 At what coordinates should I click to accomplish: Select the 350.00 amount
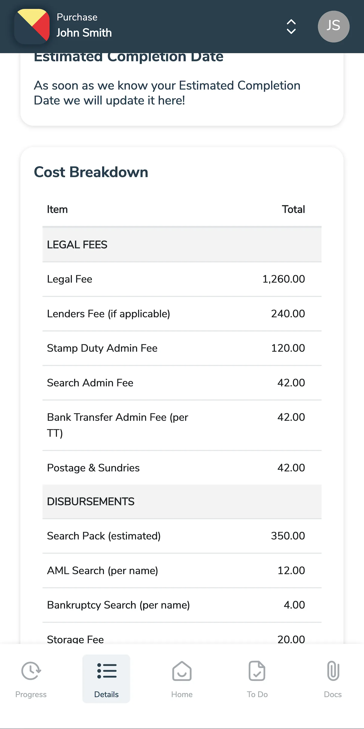(288, 536)
